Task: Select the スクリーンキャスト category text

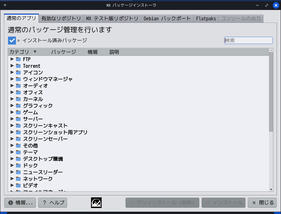Action: coord(46,126)
